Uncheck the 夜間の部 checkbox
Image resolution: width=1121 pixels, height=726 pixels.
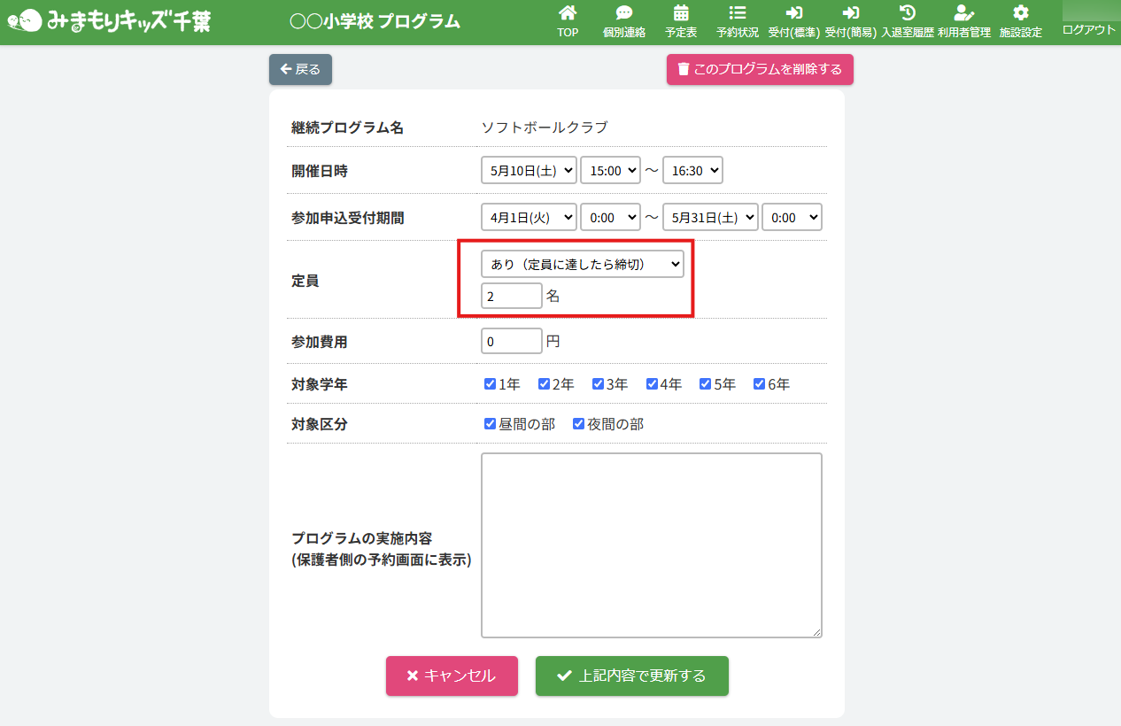(x=578, y=424)
